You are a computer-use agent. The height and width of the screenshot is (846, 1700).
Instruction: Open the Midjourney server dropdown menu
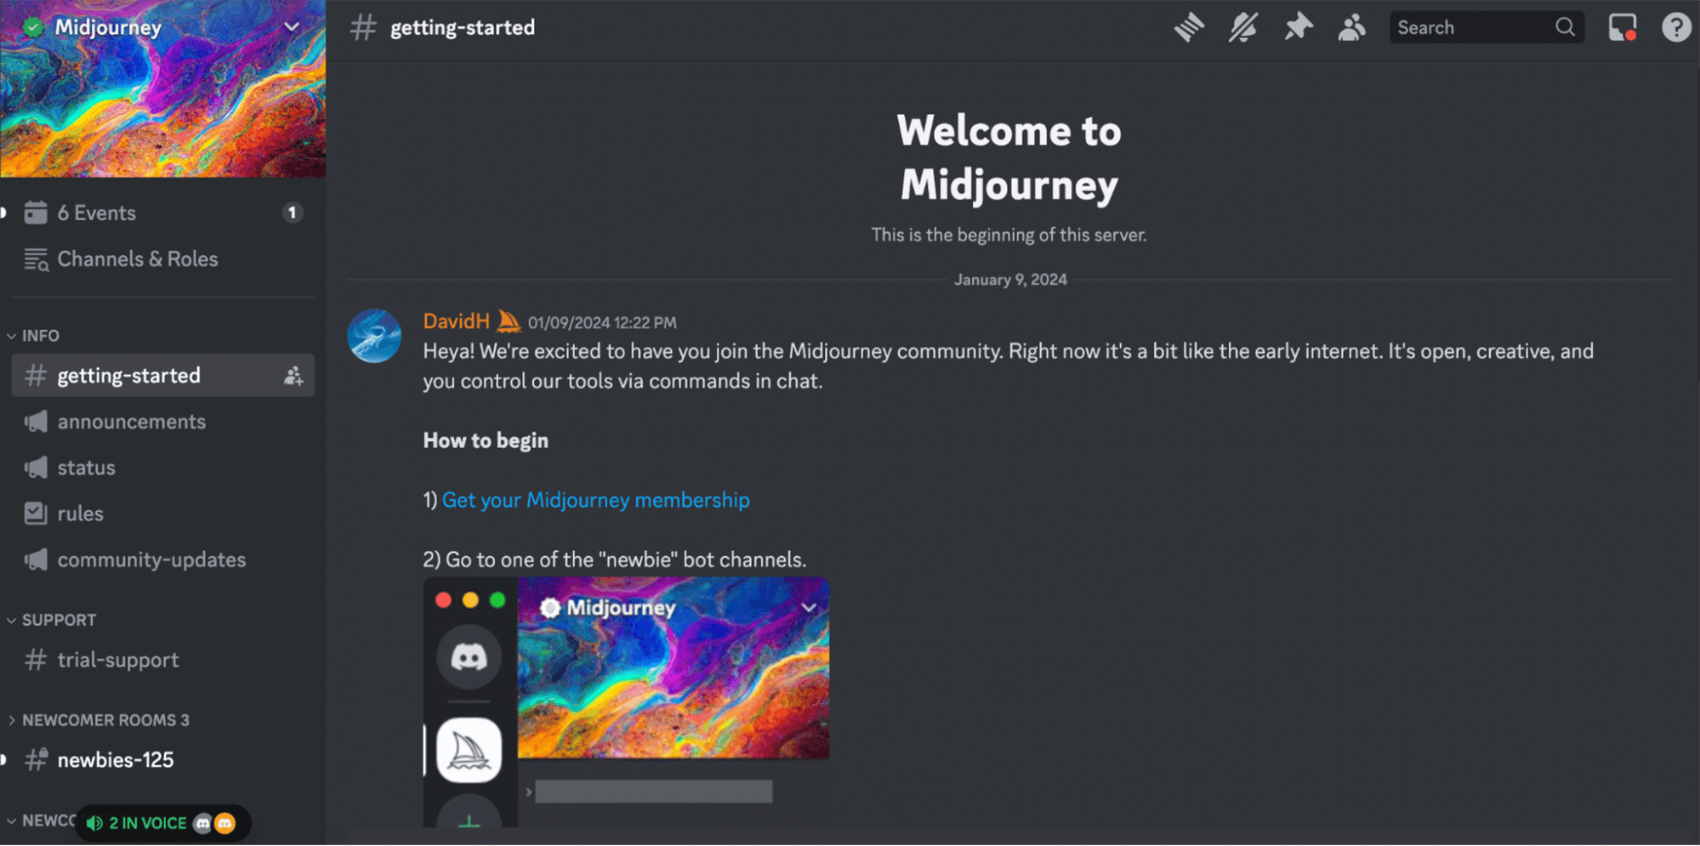coord(292,27)
